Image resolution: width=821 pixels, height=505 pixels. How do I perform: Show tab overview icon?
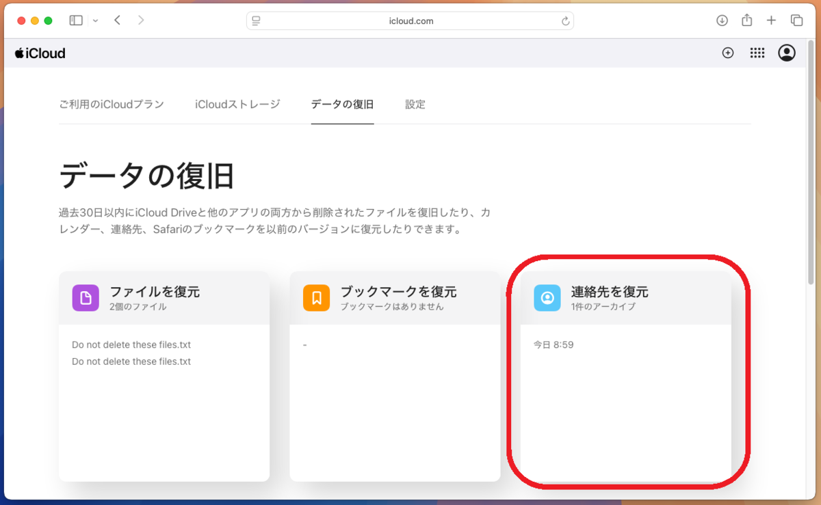pyautogui.click(x=796, y=21)
